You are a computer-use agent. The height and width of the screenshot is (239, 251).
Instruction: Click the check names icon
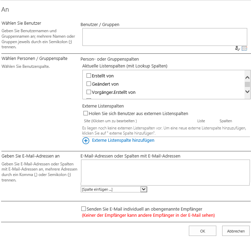237,49
